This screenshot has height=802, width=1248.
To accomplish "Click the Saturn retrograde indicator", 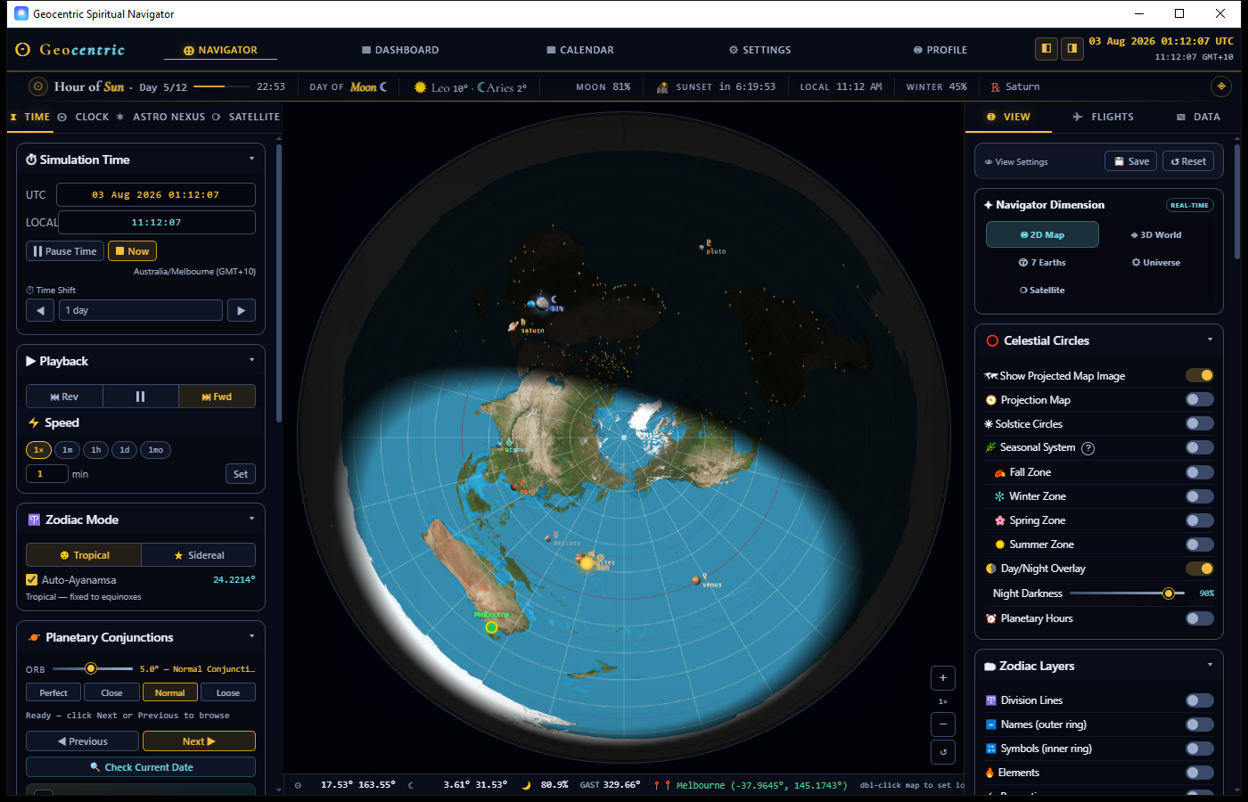I will pos(996,87).
